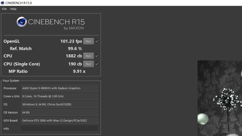The image size is (242, 136).
Task: Select the Cores x GHz field
Action: click(59, 96)
